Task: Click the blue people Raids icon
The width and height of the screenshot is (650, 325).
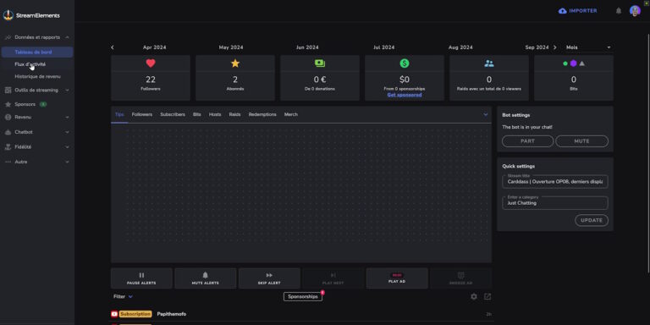Action: (x=489, y=63)
